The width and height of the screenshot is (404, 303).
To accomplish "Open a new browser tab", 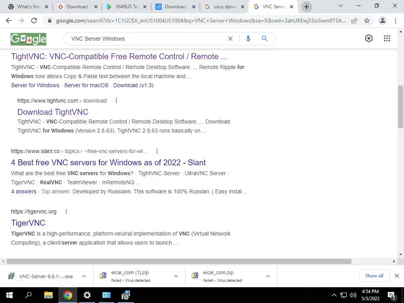I will coord(306,7).
